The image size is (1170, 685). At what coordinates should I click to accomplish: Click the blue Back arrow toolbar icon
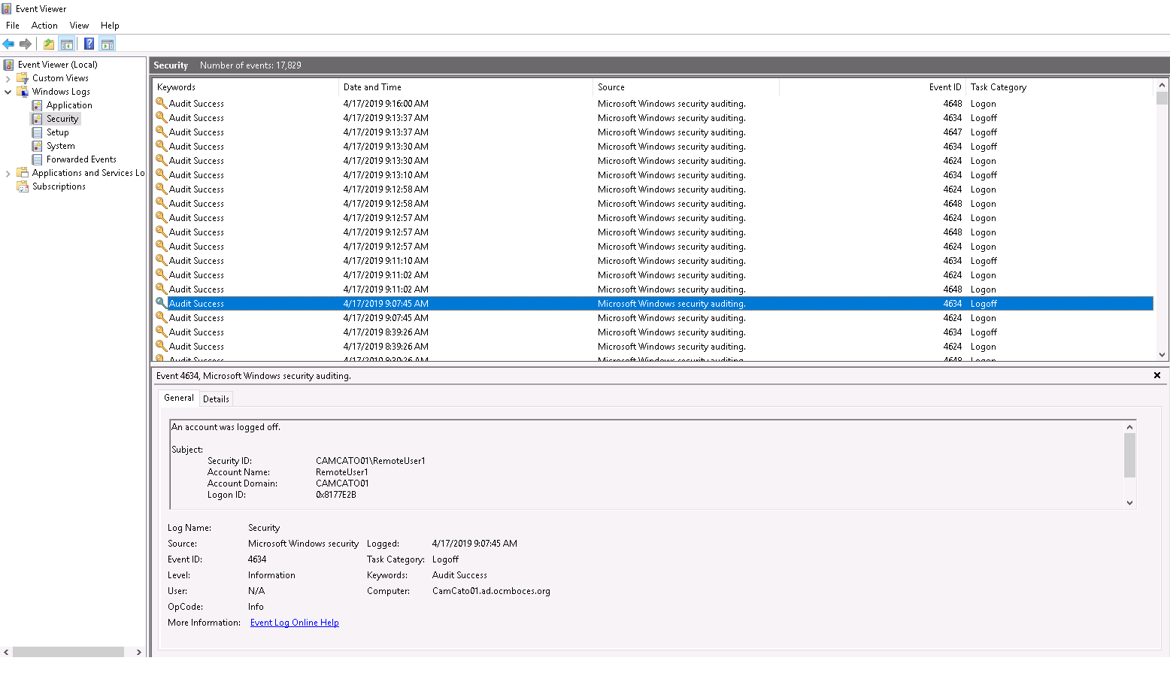click(8, 44)
